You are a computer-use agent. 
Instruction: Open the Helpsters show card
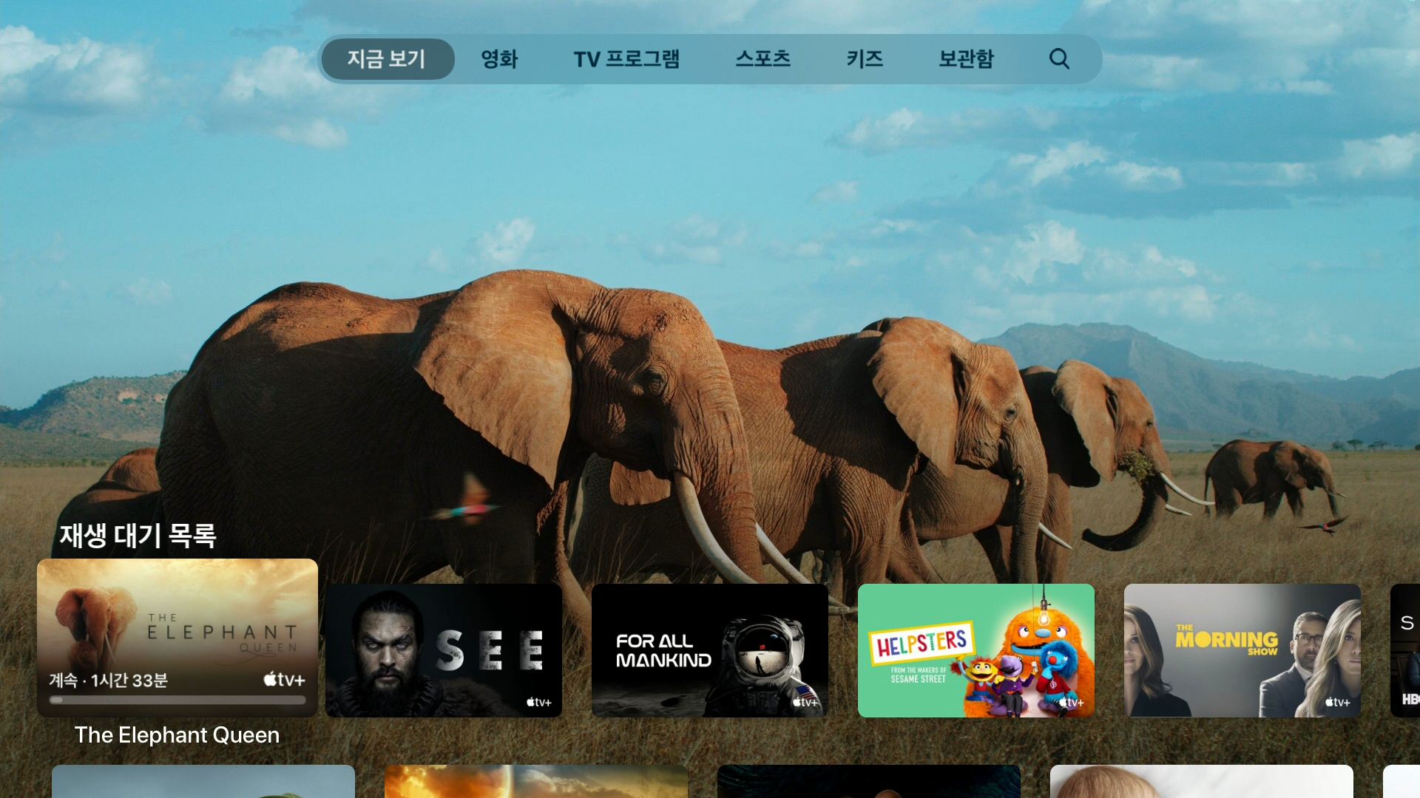[976, 650]
